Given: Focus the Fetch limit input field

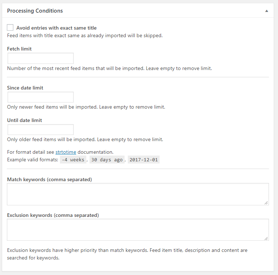Looking at the screenshot, I should click(40, 58).
